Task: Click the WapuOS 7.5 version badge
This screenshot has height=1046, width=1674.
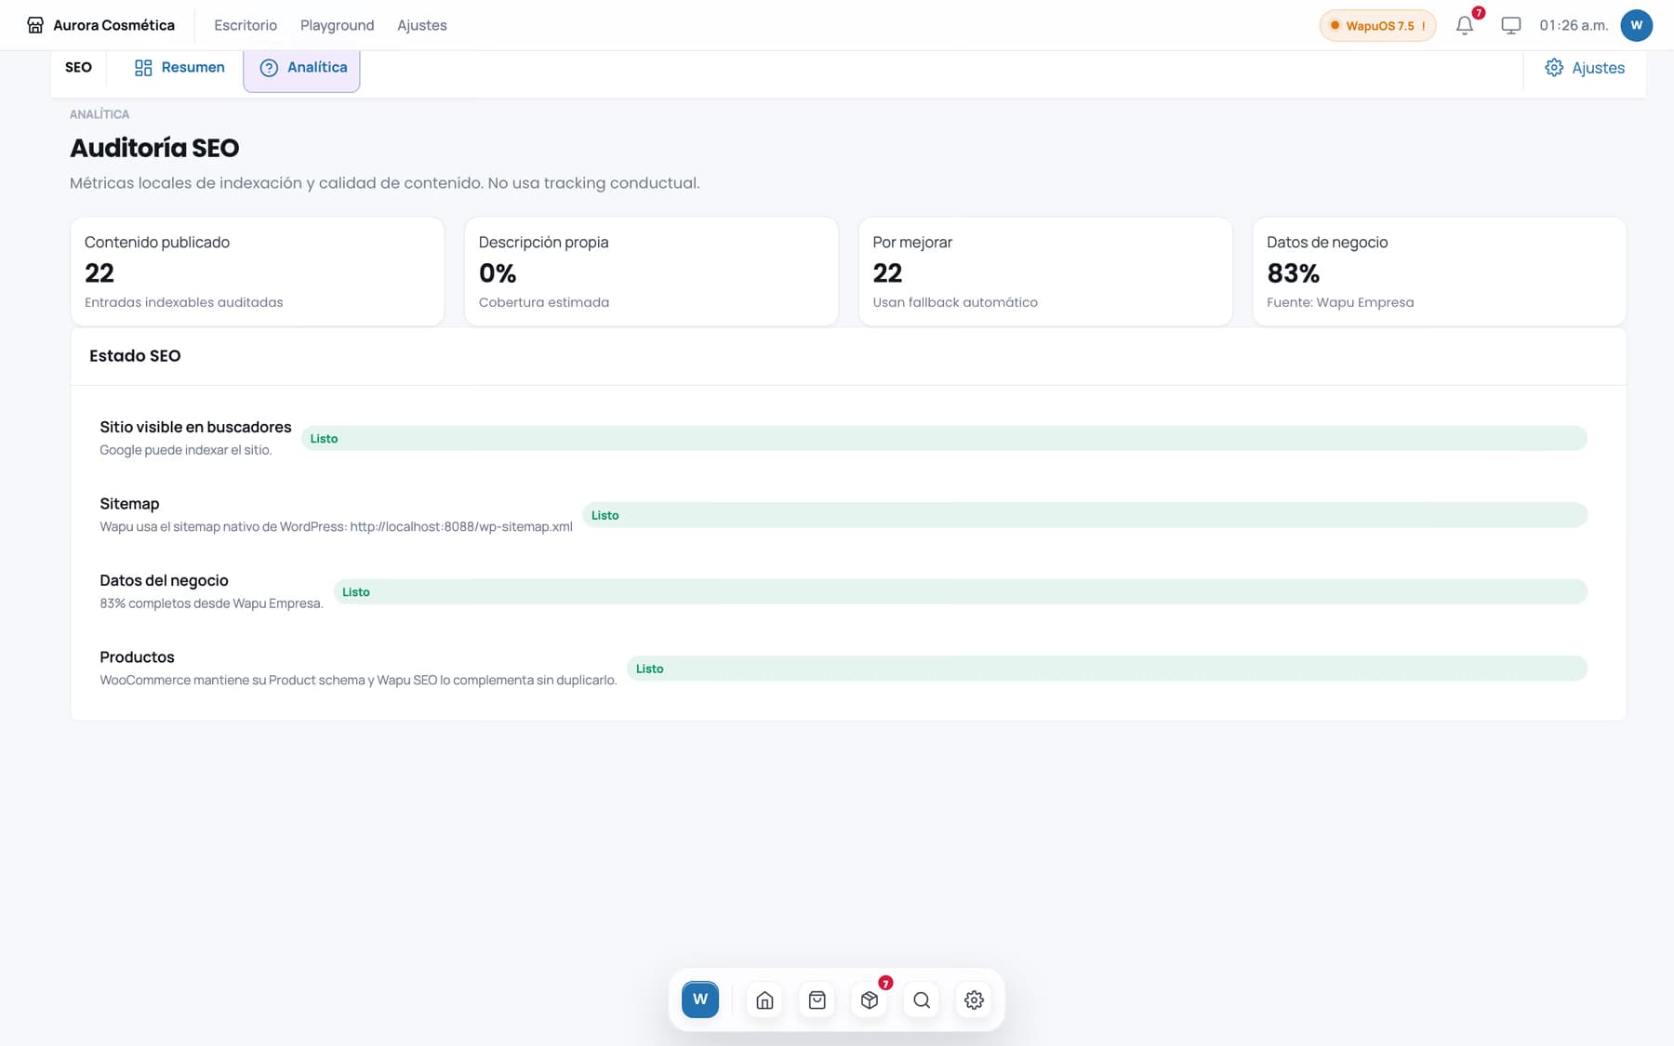Action: tap(1377, 25)
